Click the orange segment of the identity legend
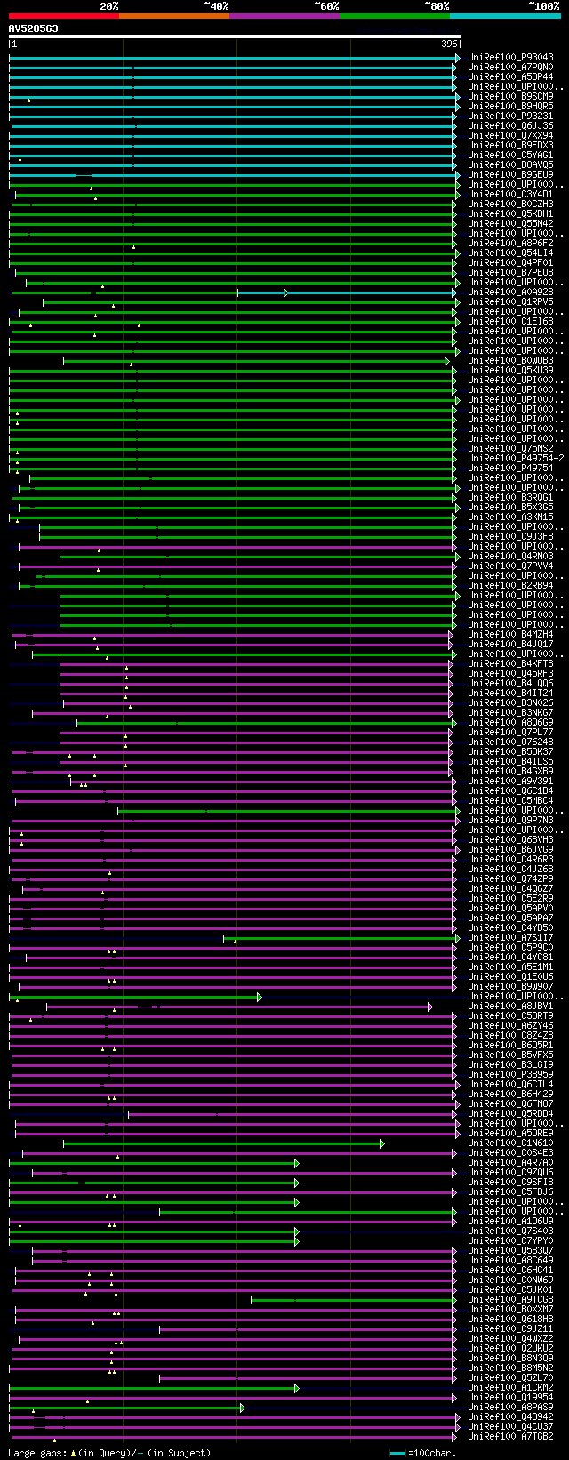This screenshot has height=1460, width=569. click(174, 16)
